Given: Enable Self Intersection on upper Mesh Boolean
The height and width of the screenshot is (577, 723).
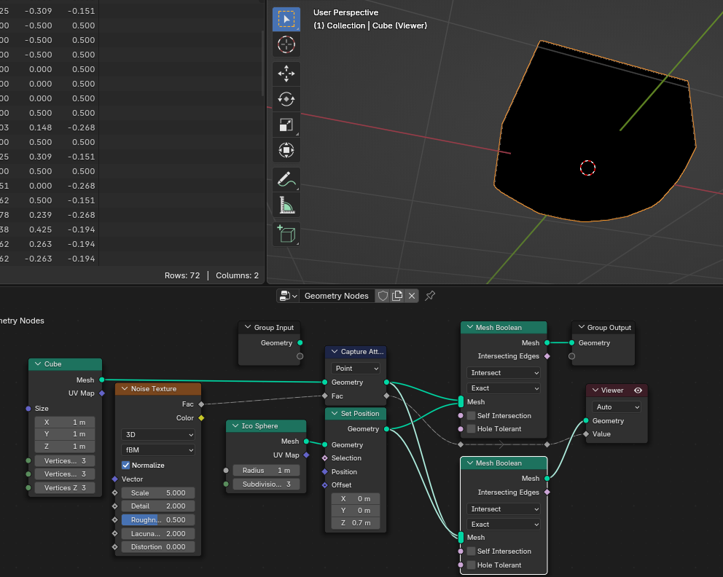Looking at the screenshot, I should pyautogui.click(x=472, y=416).
